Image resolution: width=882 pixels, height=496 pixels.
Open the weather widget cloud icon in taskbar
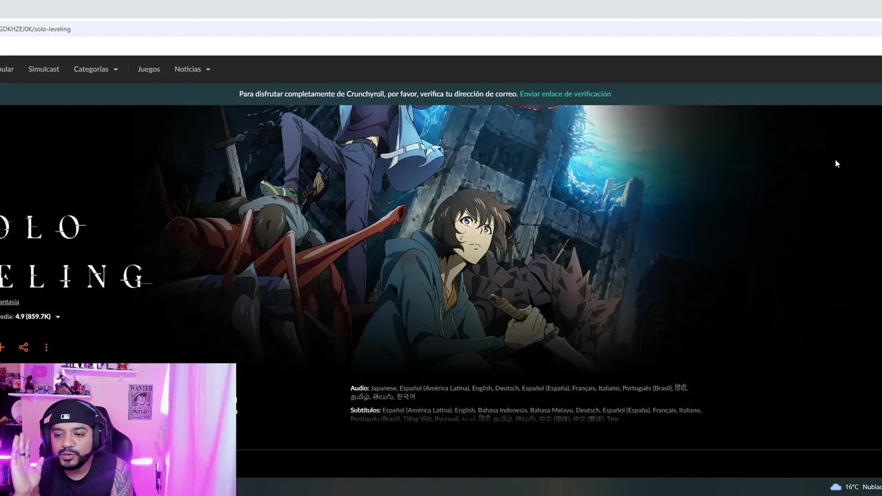(836, 487)
